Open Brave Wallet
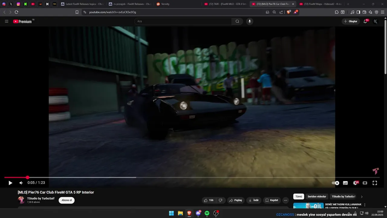This screenshot has width=387, height=218. click(364, 12)
